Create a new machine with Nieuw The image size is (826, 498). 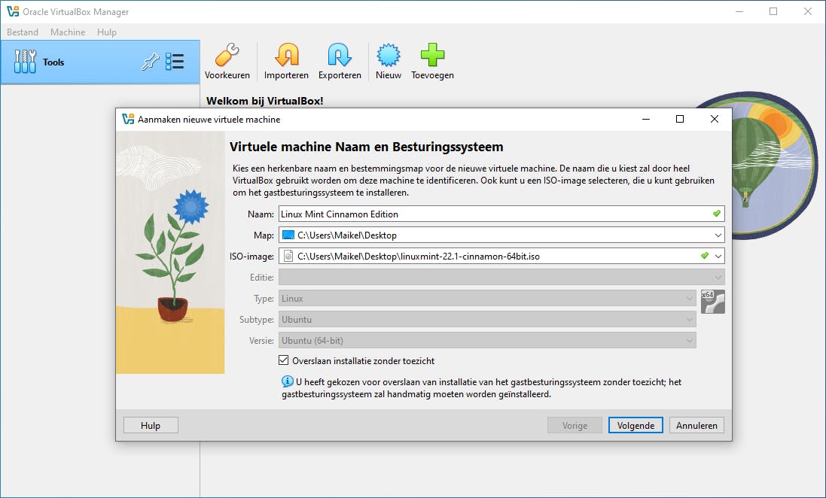[389, 61]
